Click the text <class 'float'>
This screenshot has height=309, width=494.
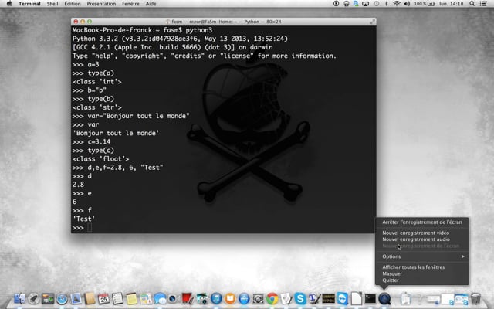click(101, 159)
